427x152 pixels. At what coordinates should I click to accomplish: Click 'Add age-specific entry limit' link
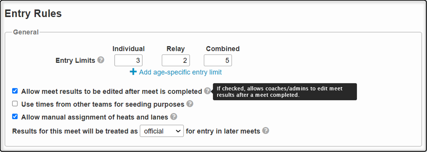pos(180,72)
